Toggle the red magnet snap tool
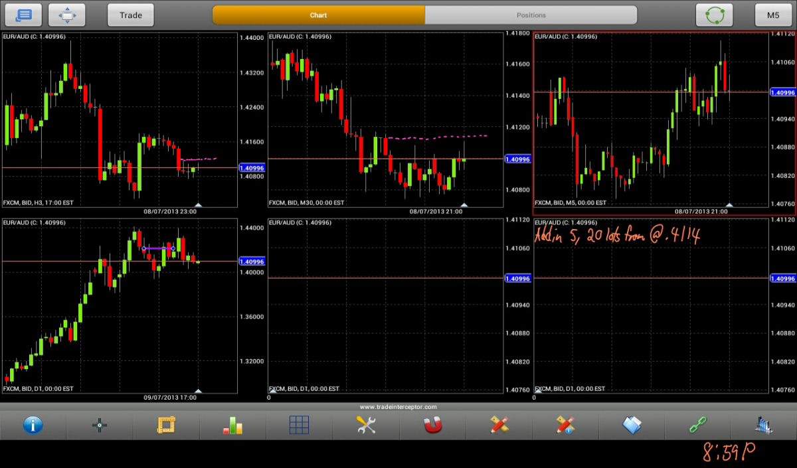The image size is (797, 468). click(432, 425)
